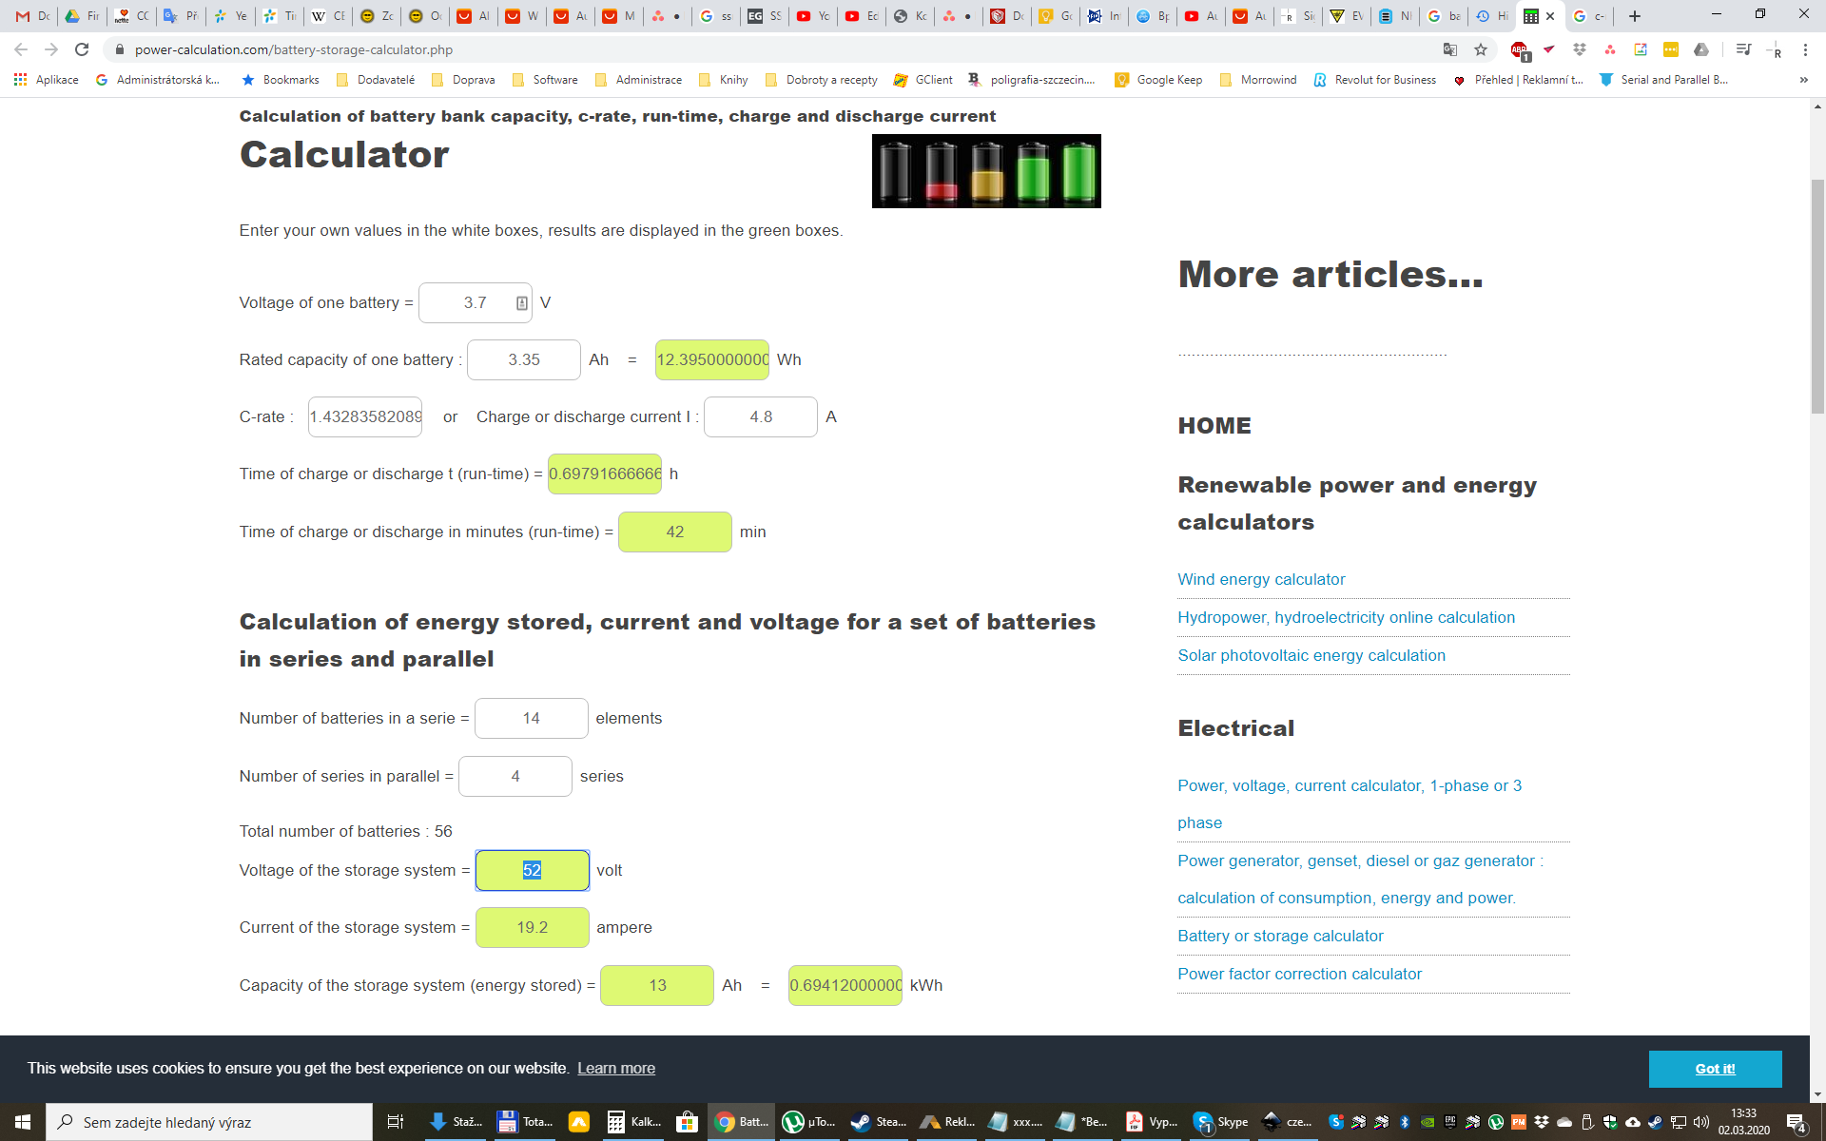Click the Learn more cookie link

(616, 1068)
